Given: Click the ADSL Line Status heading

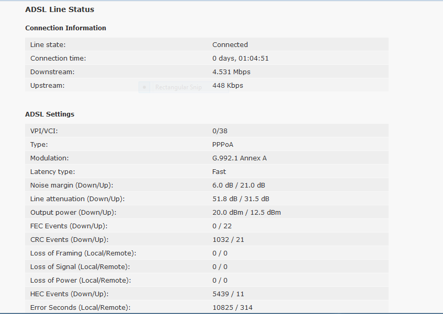Looking at the screenshot, I should point(60,9).
